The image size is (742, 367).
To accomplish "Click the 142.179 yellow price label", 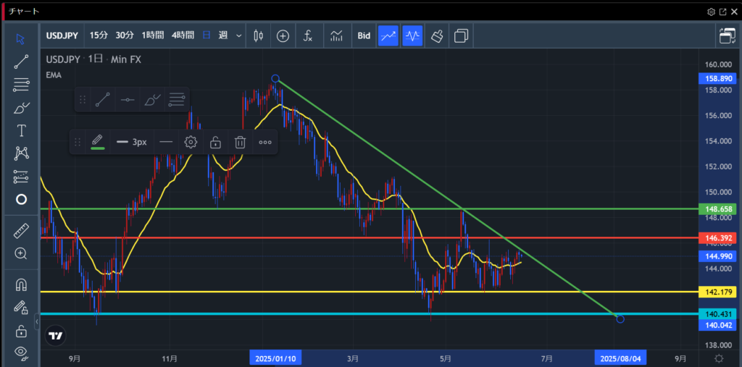I will 718,292.
